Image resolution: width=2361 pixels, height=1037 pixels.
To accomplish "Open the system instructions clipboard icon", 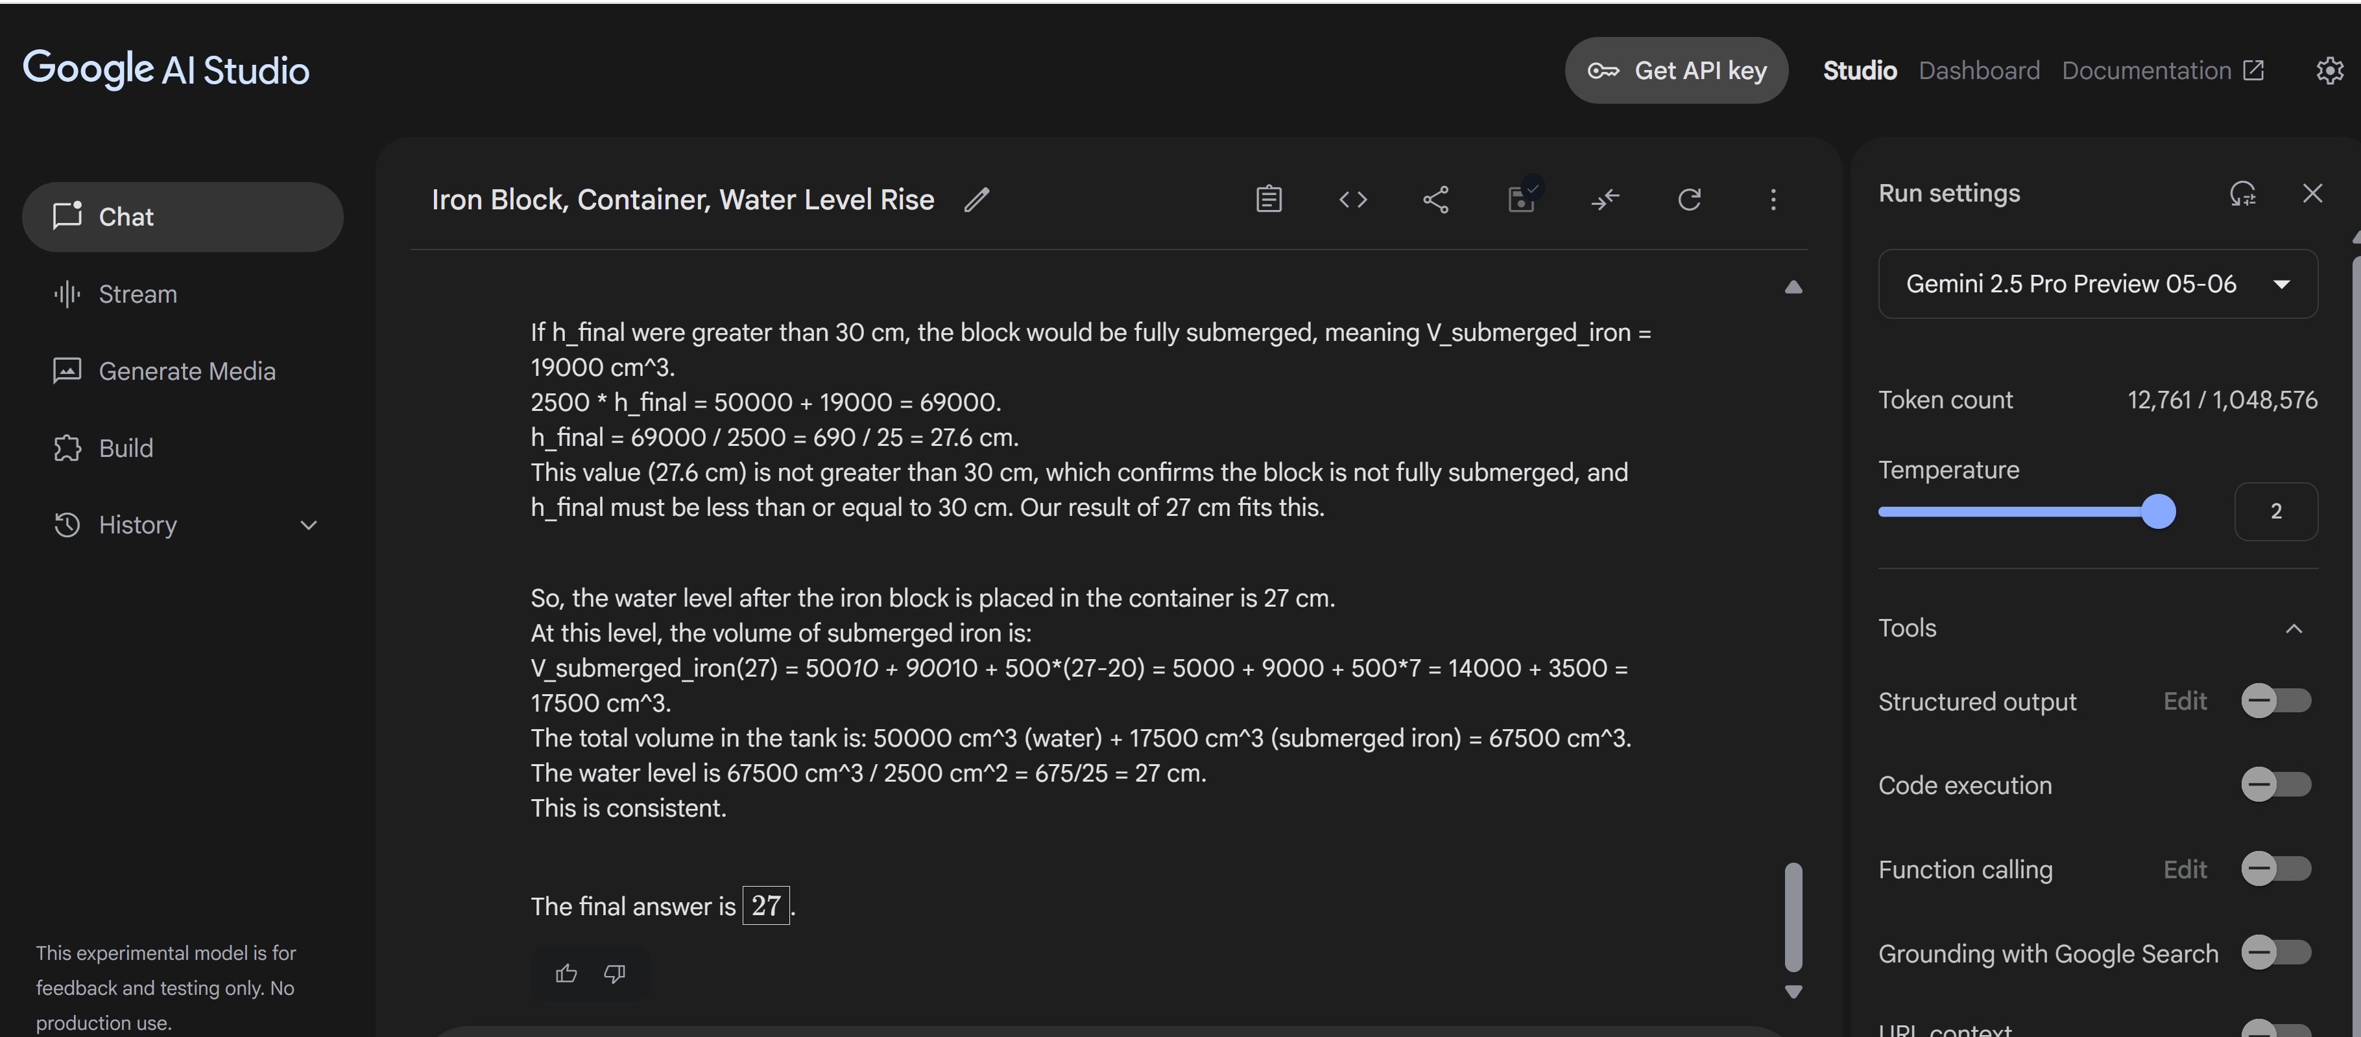I will (1269, 199).
